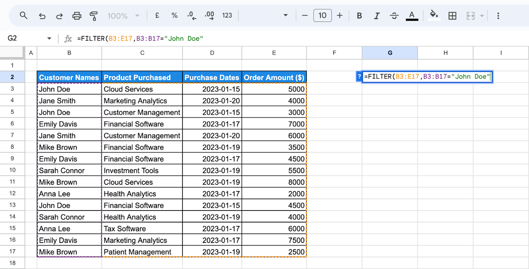The width and height of the screenshot is (529, 269).
Task: Redo the last action
Action: coord(59,16)
